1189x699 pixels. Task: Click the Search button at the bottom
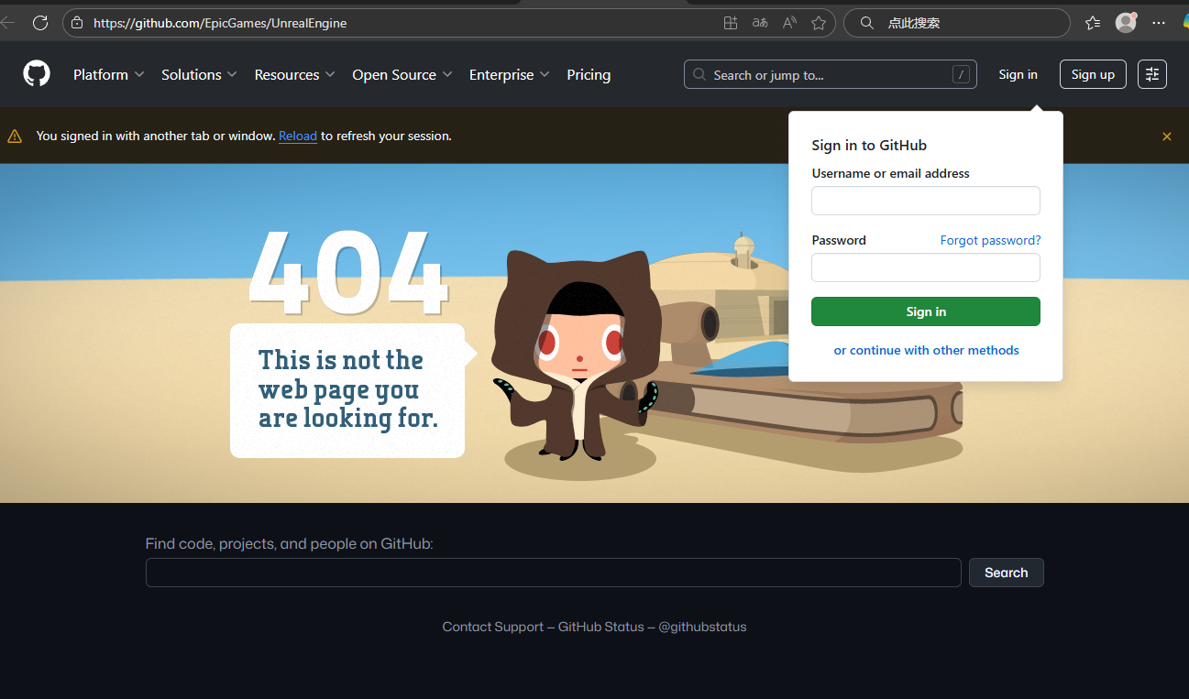[x=1007, y=573]
